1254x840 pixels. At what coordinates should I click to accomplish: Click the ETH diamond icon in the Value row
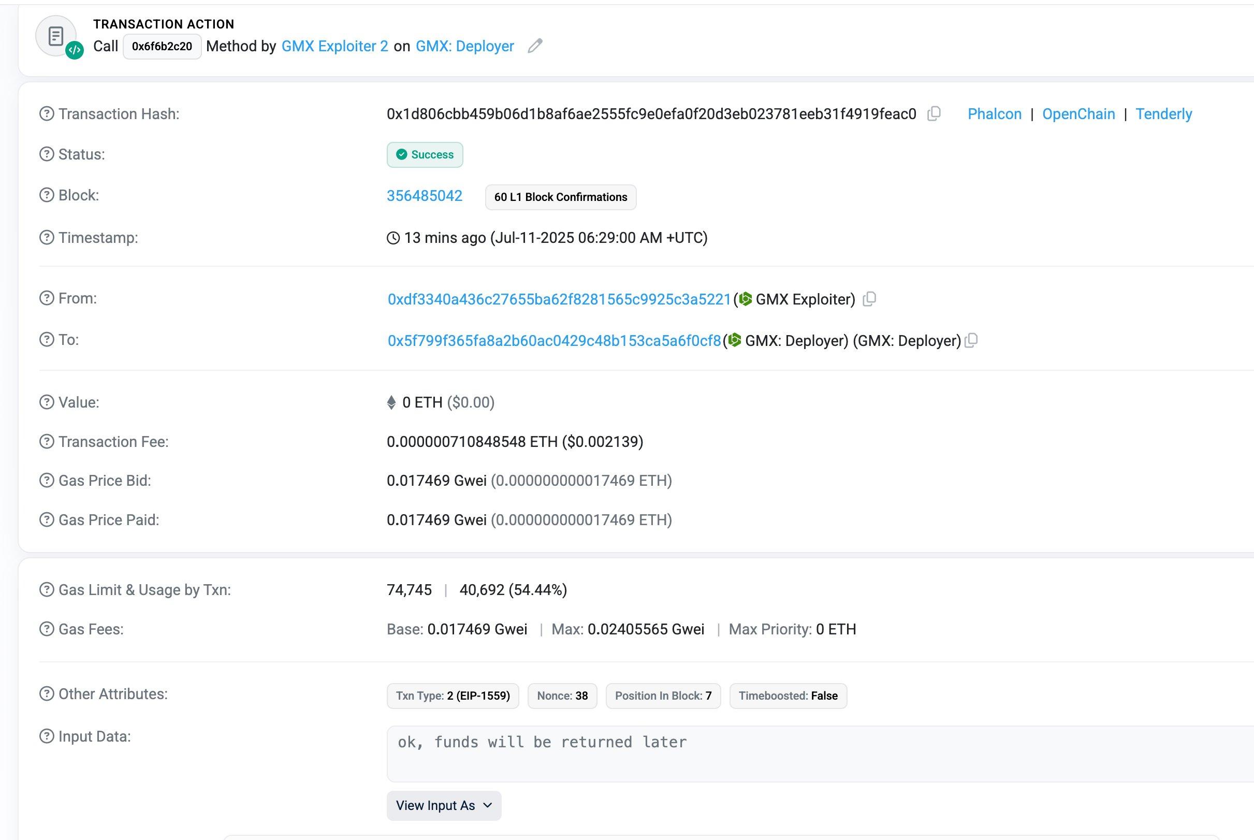[391, 402]
